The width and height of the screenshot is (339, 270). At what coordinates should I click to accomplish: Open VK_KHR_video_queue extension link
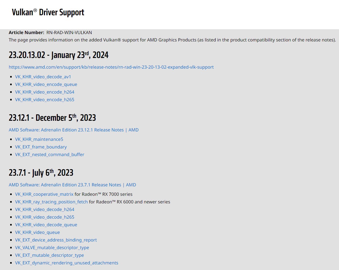click(37, 232)
